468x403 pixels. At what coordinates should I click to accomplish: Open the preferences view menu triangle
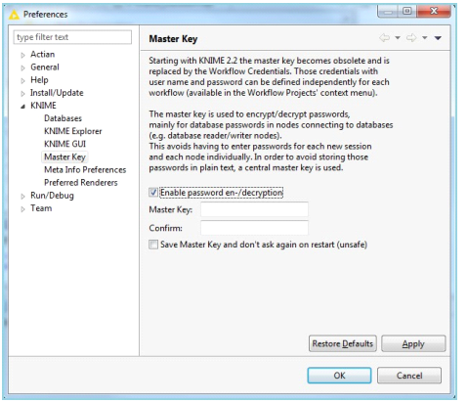point(438,38)
